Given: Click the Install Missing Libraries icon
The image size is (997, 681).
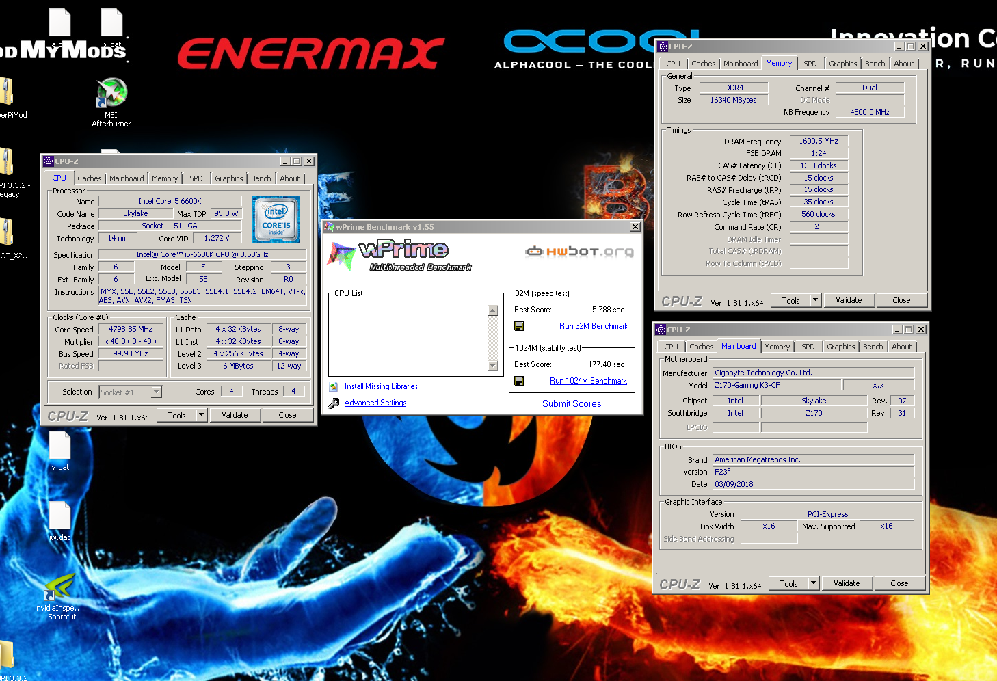Looking at the screenshot, I should 334,386.
